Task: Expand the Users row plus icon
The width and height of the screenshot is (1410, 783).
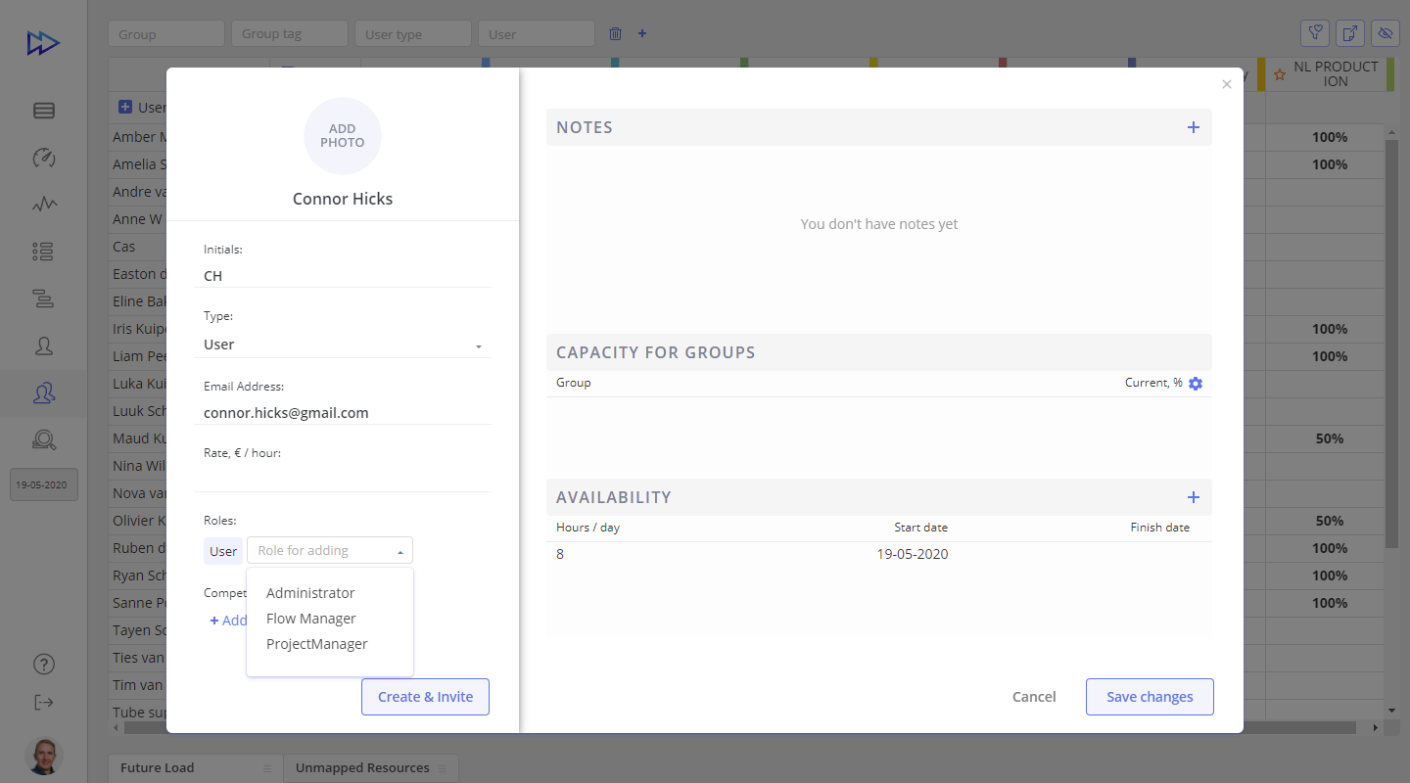Action: 125,107
